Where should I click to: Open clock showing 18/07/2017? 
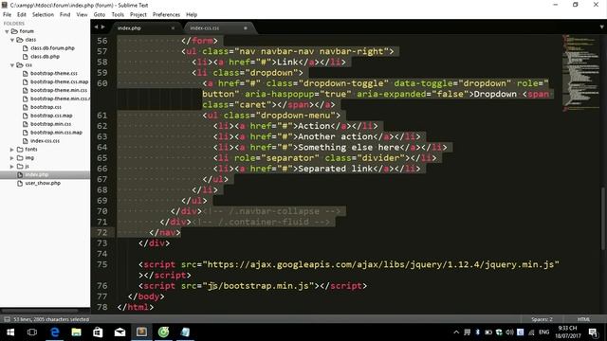point(567,332)
